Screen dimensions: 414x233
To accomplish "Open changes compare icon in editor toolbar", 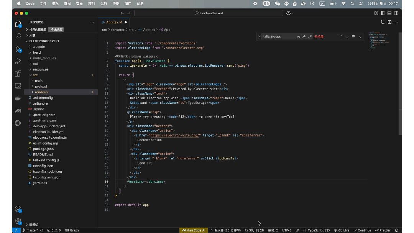I will click(x=383, y=22).
